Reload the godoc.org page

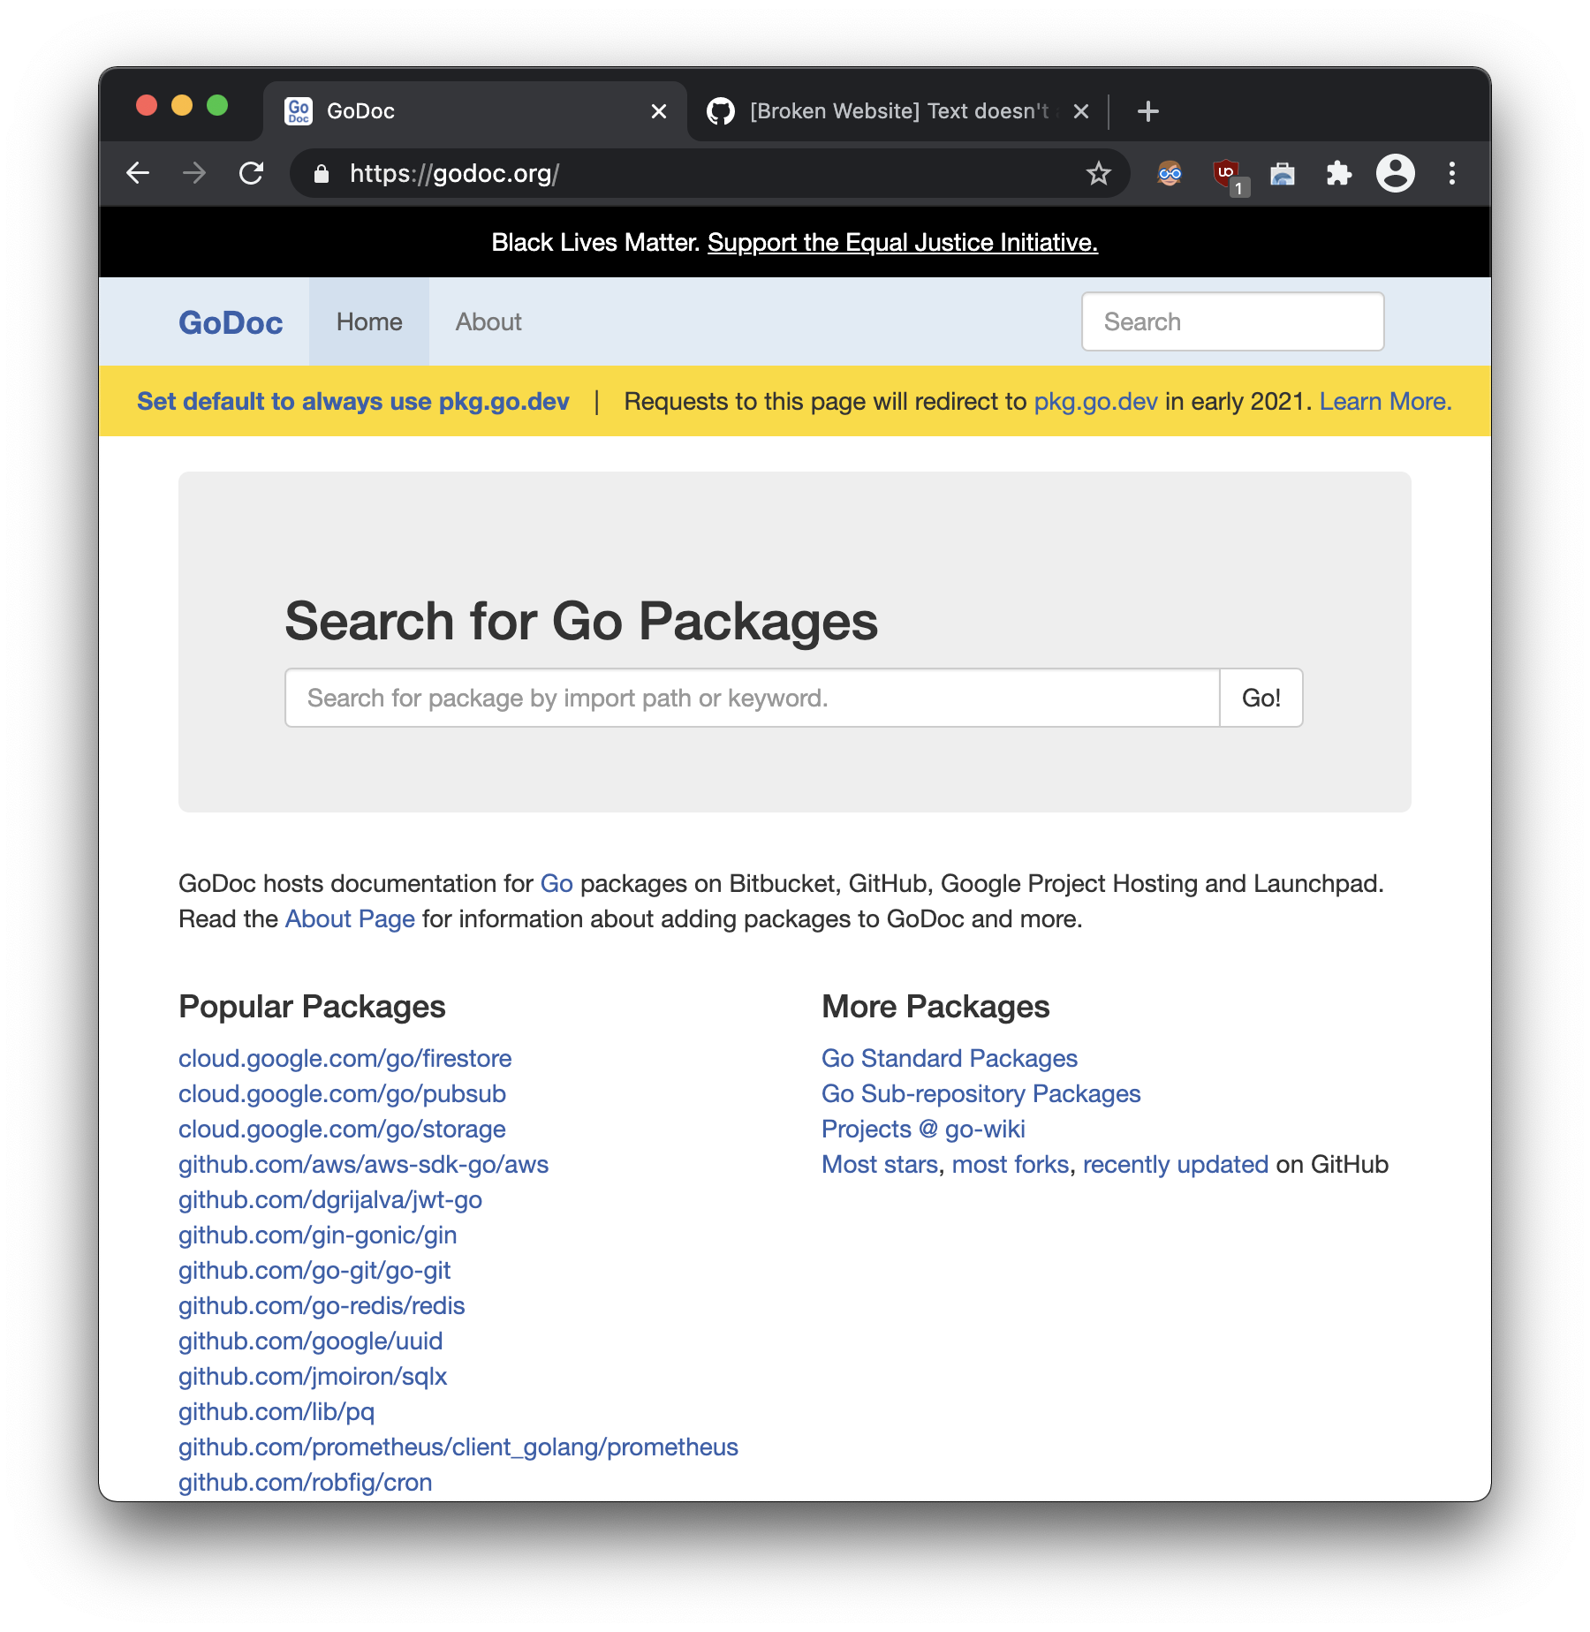pyautogui.click(x=252, y=173)
